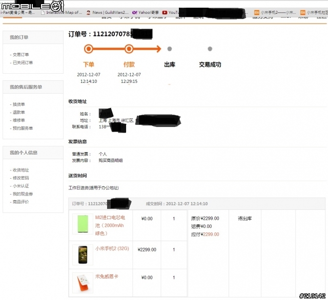Viewport: 328px width, 300px height.
Task: Open the MI2进口电芯电池 product link
Action: click(x=110, y=225)
